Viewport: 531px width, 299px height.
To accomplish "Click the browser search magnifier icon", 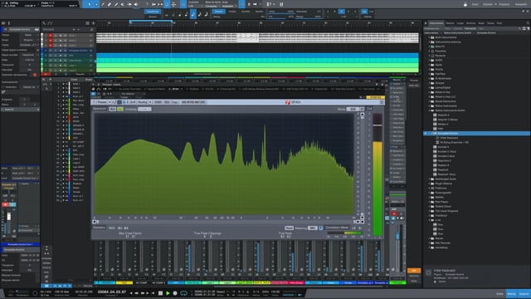I will point(528,23).
